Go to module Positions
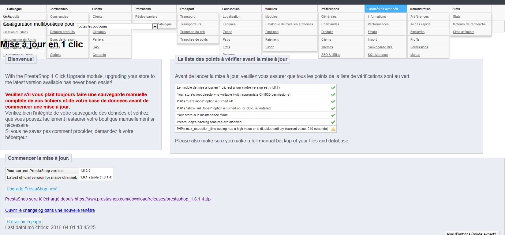The image size is (505, 235). click(x=272, y=32)
